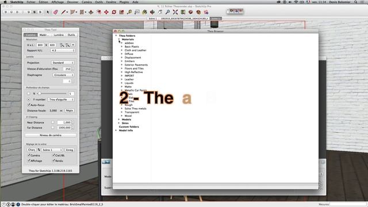
Task: Open the Plugins menu
Action: coord(124,2)
